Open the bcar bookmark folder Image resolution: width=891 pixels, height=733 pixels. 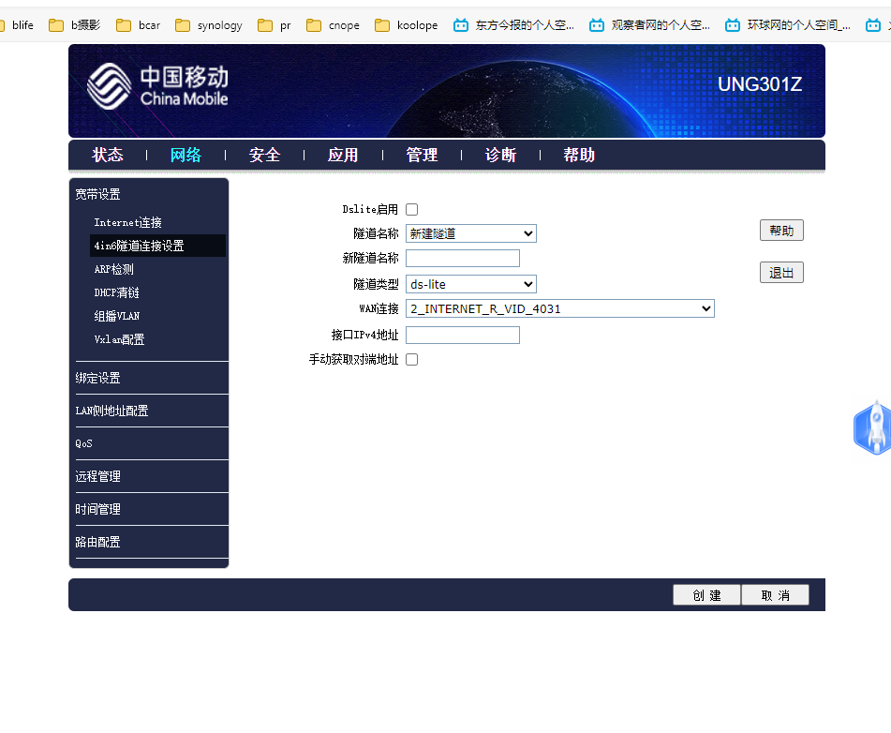click(x=138, y=25)
